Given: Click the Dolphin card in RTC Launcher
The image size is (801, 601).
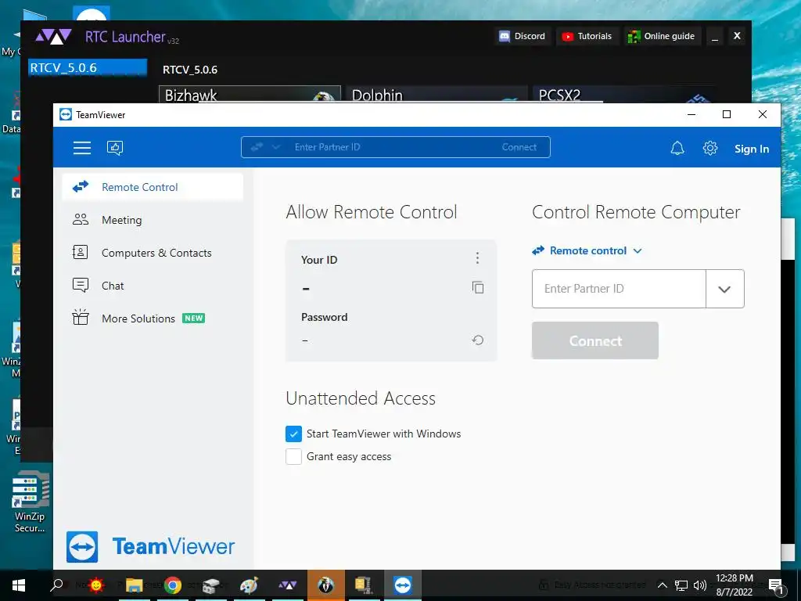Looking at the screenshot, I should pos(436,95).
